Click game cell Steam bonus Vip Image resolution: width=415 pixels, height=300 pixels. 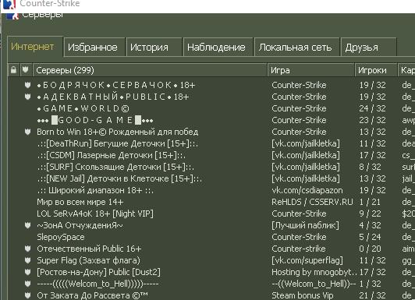[303, 295]
